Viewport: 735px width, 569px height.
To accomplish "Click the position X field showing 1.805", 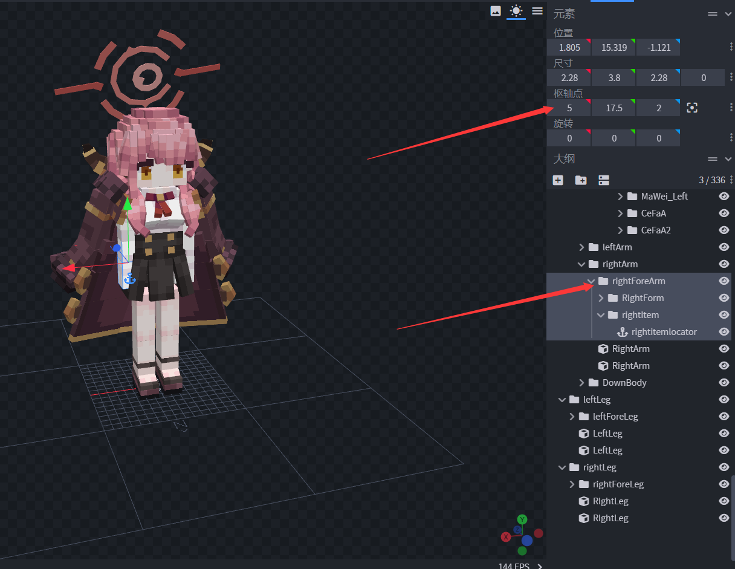I will [569, 47].
